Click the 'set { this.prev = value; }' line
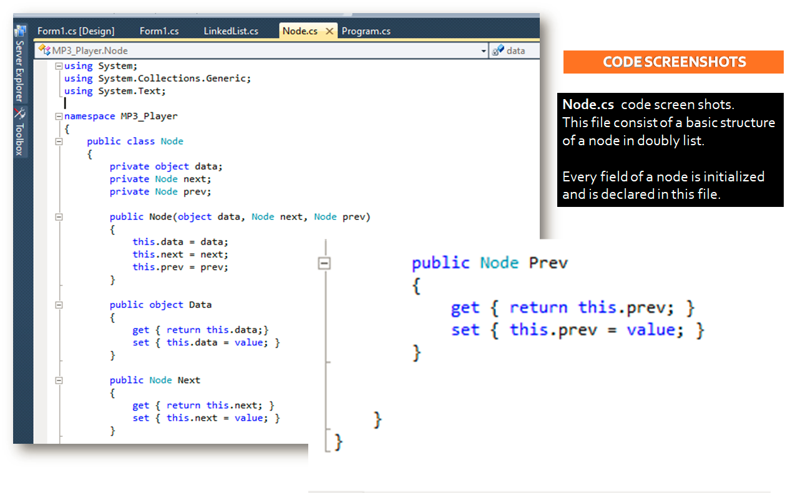785x493 pixels. click(578, 330)
